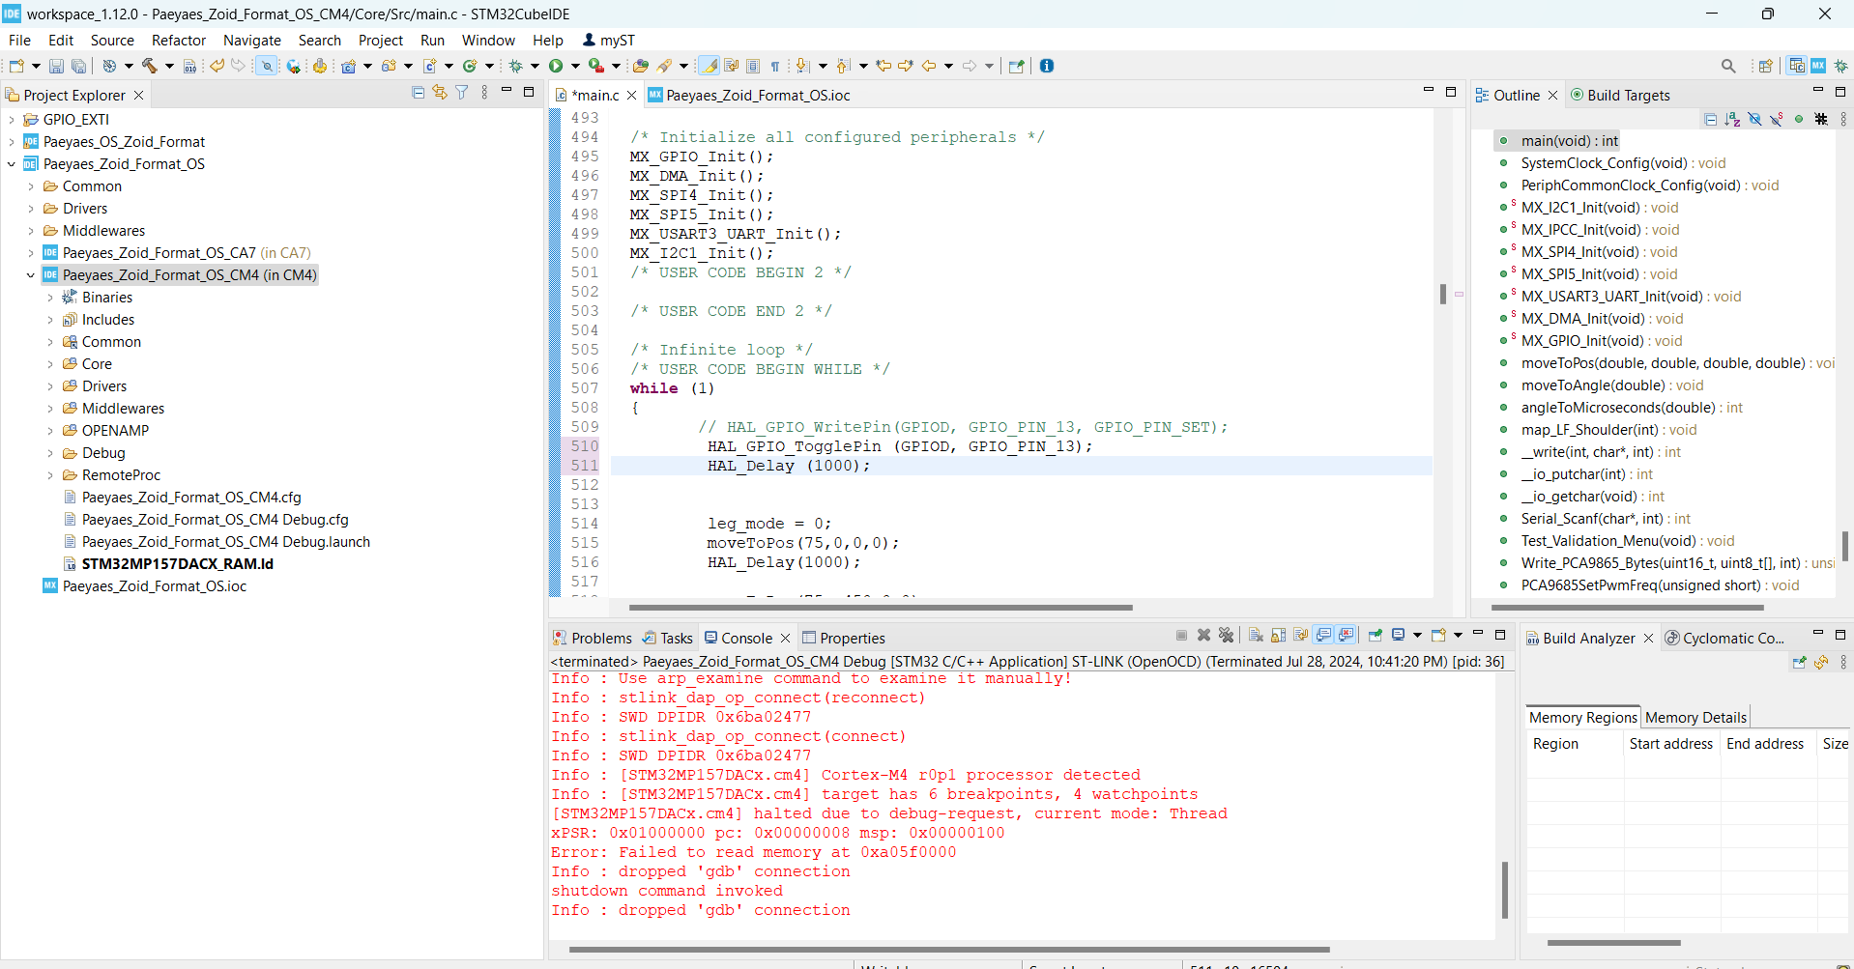Expand the Includes folder in Project Explorer
The height and width of the screenshot is (969, 1854).
[x=49, y=319]
